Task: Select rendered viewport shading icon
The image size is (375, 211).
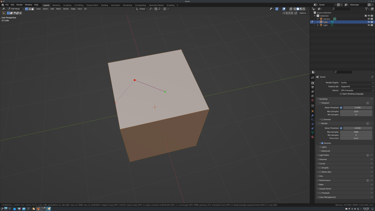Action: coord(304,9)
